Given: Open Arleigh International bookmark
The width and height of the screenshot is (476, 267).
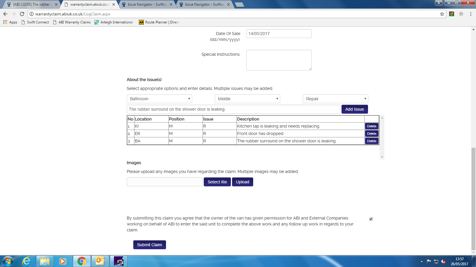Looking at the screenshot, I should click(x=114, y=22).
